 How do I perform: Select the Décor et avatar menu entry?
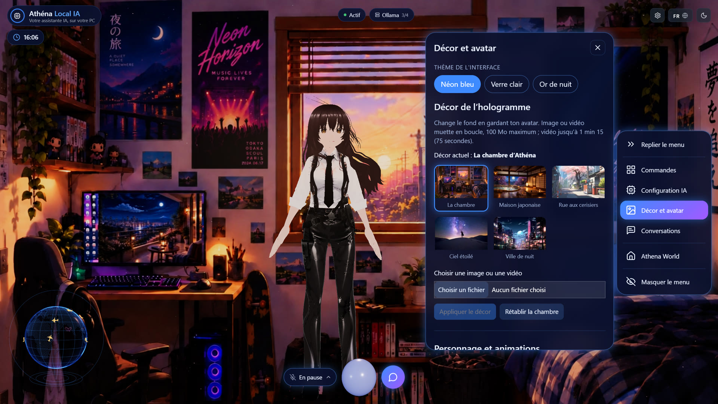coord(664,210)
